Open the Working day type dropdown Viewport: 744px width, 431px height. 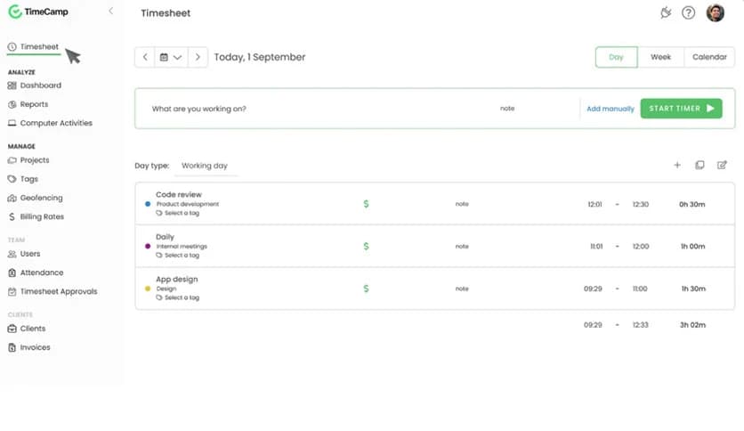click(x=205, y=166)
